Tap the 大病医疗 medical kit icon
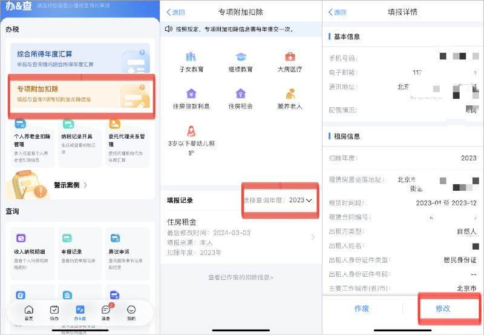This screenshot has height=335, width=484. point(290,57)
